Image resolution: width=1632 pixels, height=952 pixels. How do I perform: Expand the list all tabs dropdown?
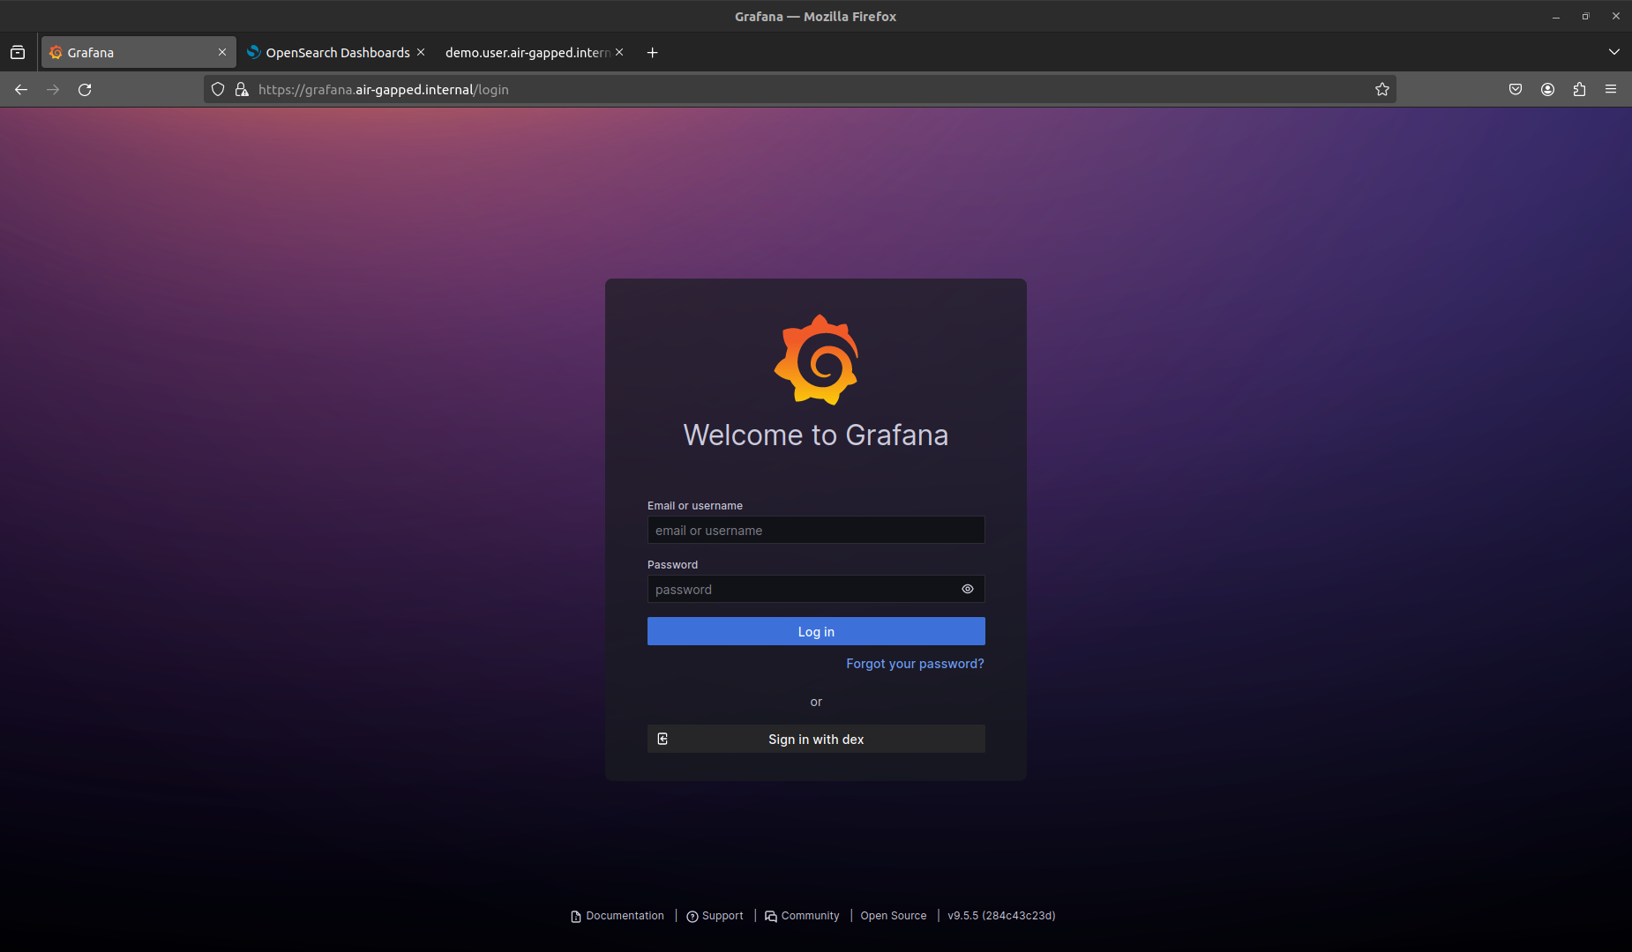1614,52
